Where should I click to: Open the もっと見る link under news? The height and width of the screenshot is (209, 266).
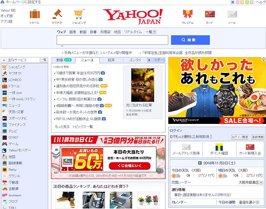pyautogui.click(x=62, y=127)
